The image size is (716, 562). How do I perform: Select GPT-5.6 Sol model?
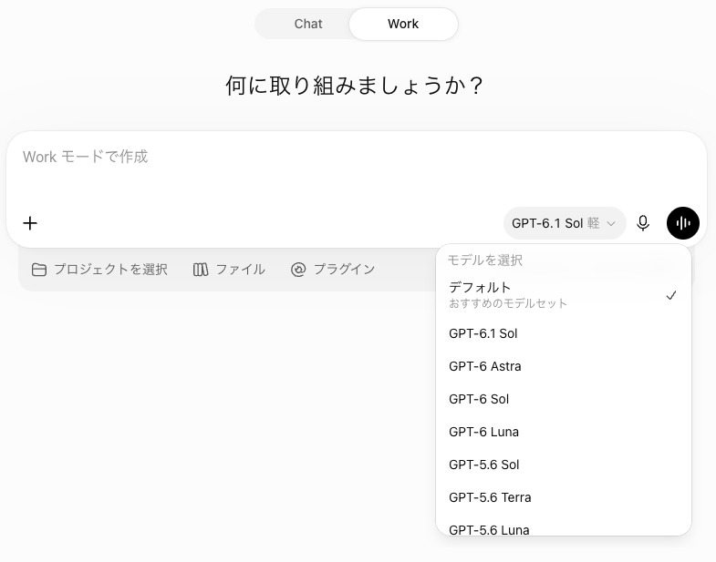(564, 465)
